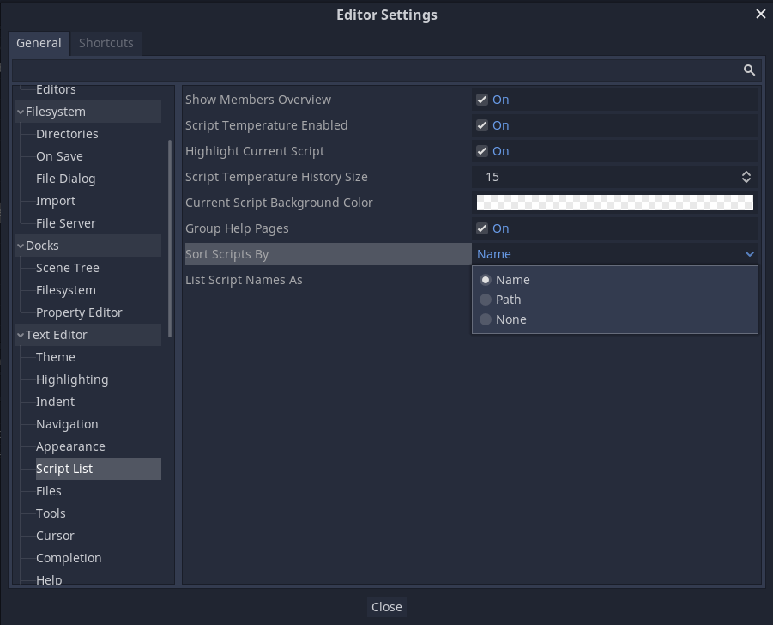This screenshot has height=625, width=773.
Task: Open Theme under Text Editor
Action: coord(55,357)
